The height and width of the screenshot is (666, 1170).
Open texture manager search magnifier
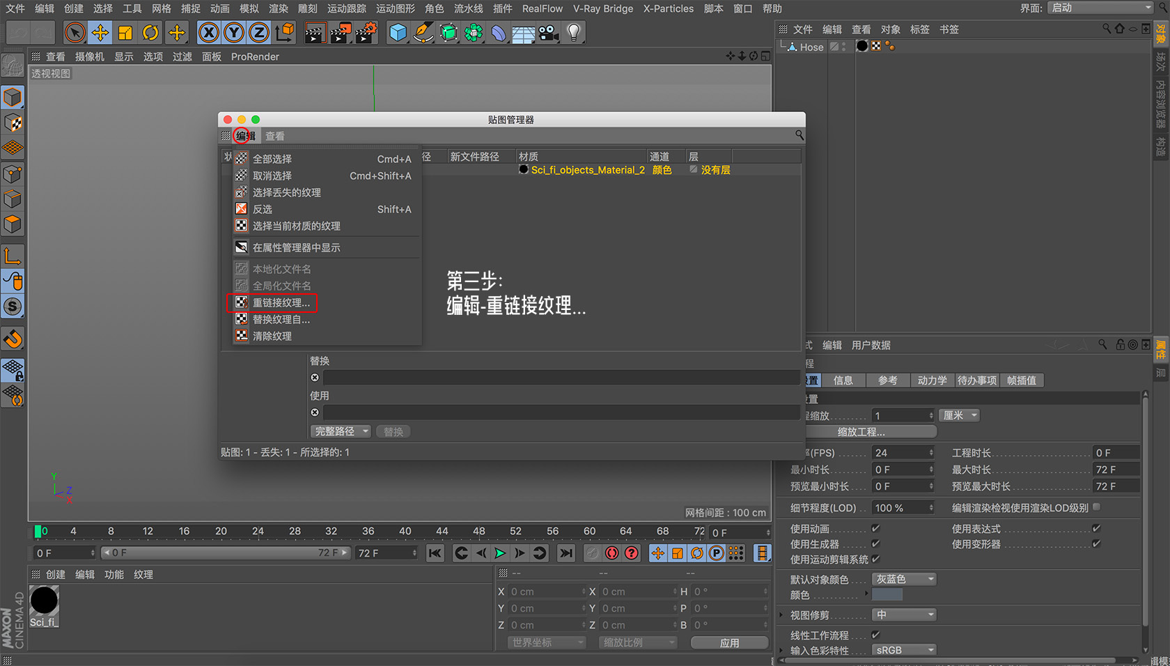point(799,135)
